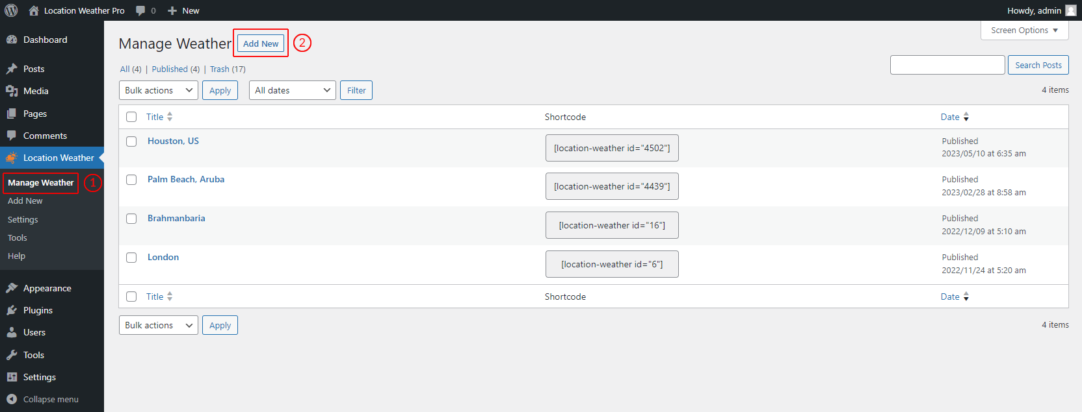Go to the Media menu item
This screenshot has width=1082, height=412.
[36, 91]
